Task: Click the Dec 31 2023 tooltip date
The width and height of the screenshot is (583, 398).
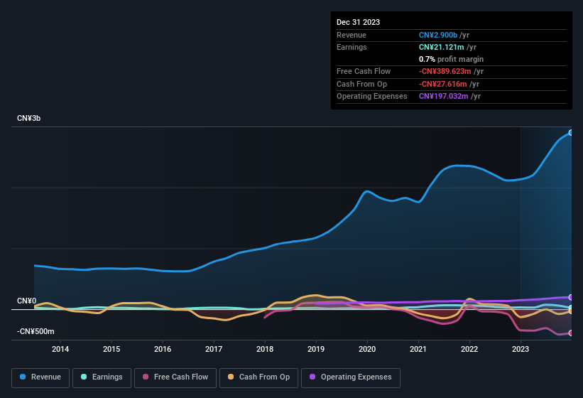Action: [358, 22]
